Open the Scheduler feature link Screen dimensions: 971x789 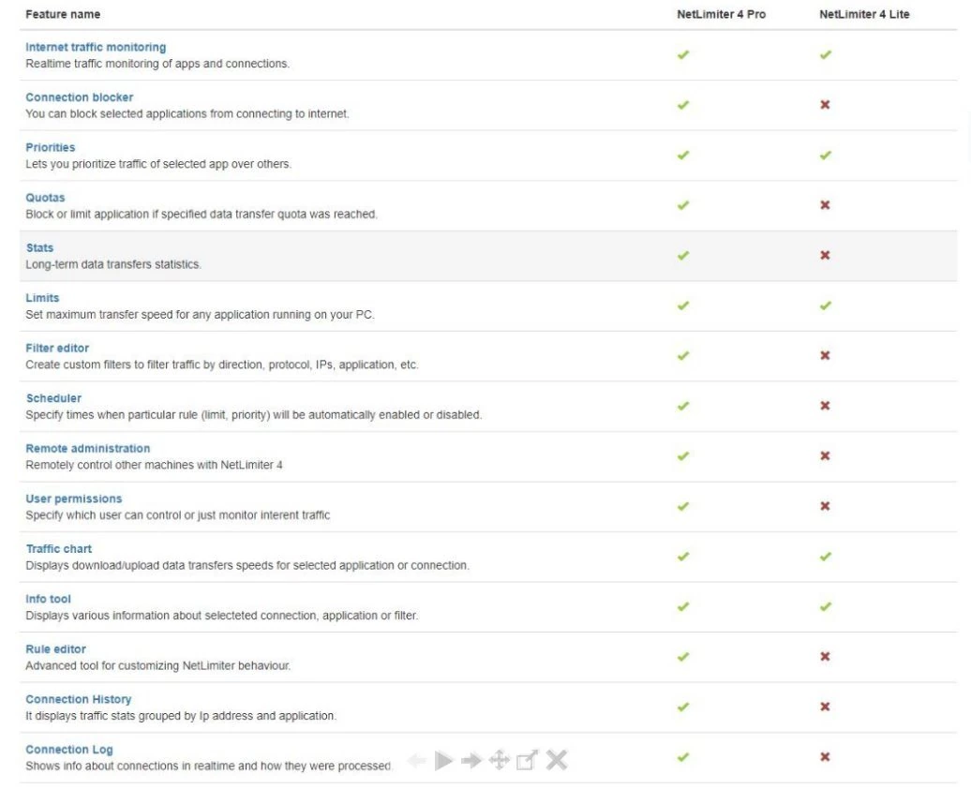click(53, 398)
